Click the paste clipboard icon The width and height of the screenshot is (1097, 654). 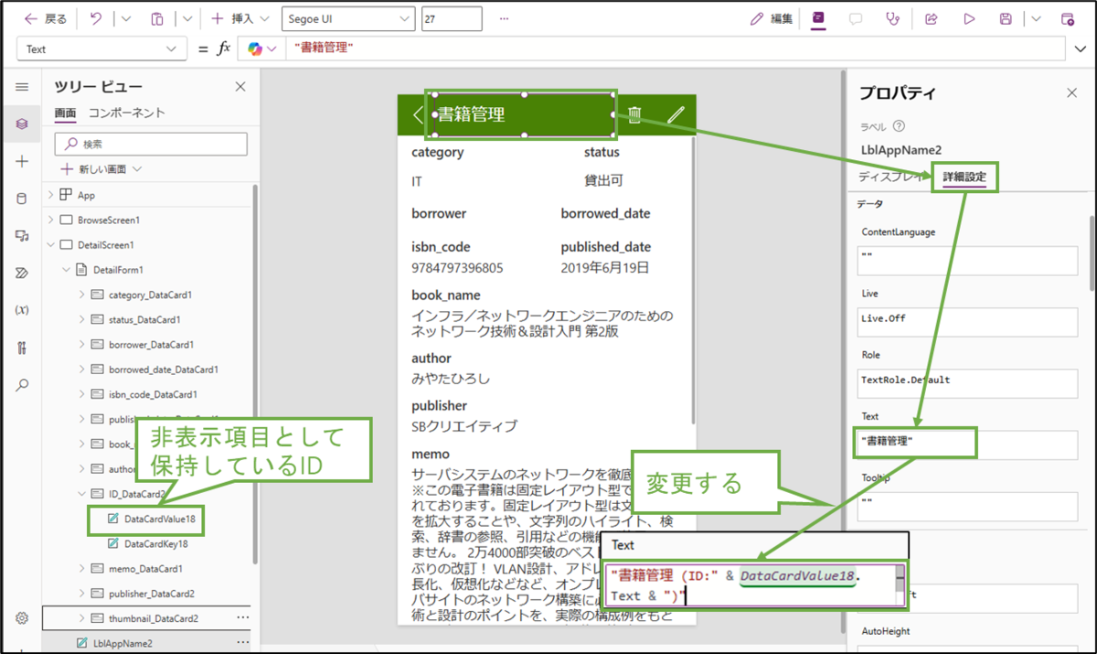tap(157, 18)
